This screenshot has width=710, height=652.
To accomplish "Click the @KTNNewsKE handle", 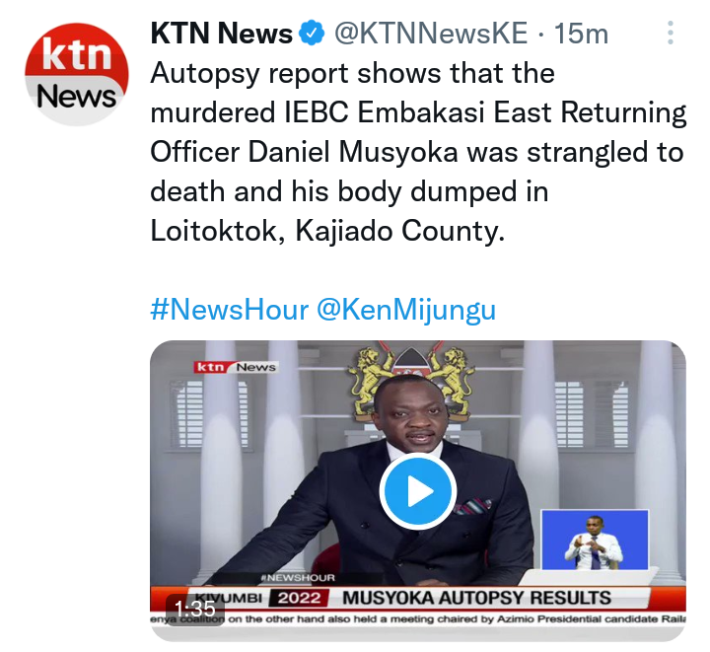I will pyautogui.click(x=431, y=34).
